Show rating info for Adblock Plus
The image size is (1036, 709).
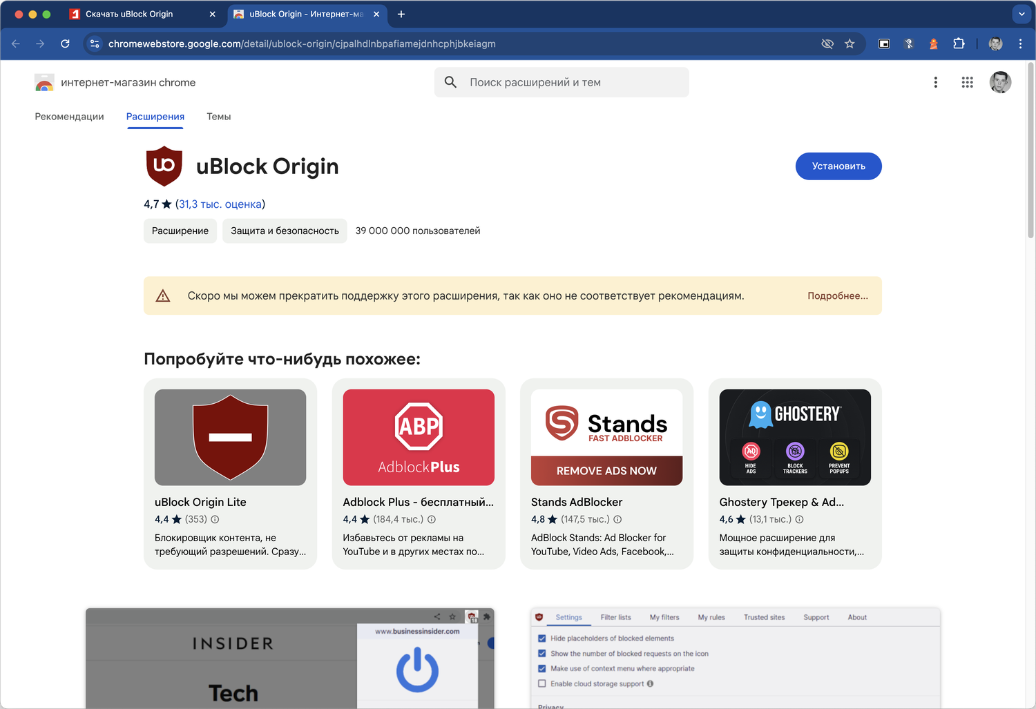[x=432, y=519]
